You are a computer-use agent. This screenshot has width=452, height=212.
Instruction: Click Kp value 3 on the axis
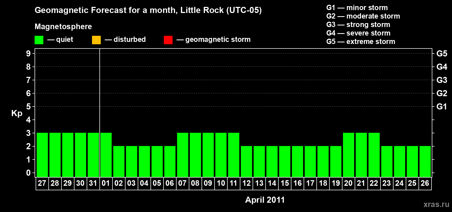(28, 133)
